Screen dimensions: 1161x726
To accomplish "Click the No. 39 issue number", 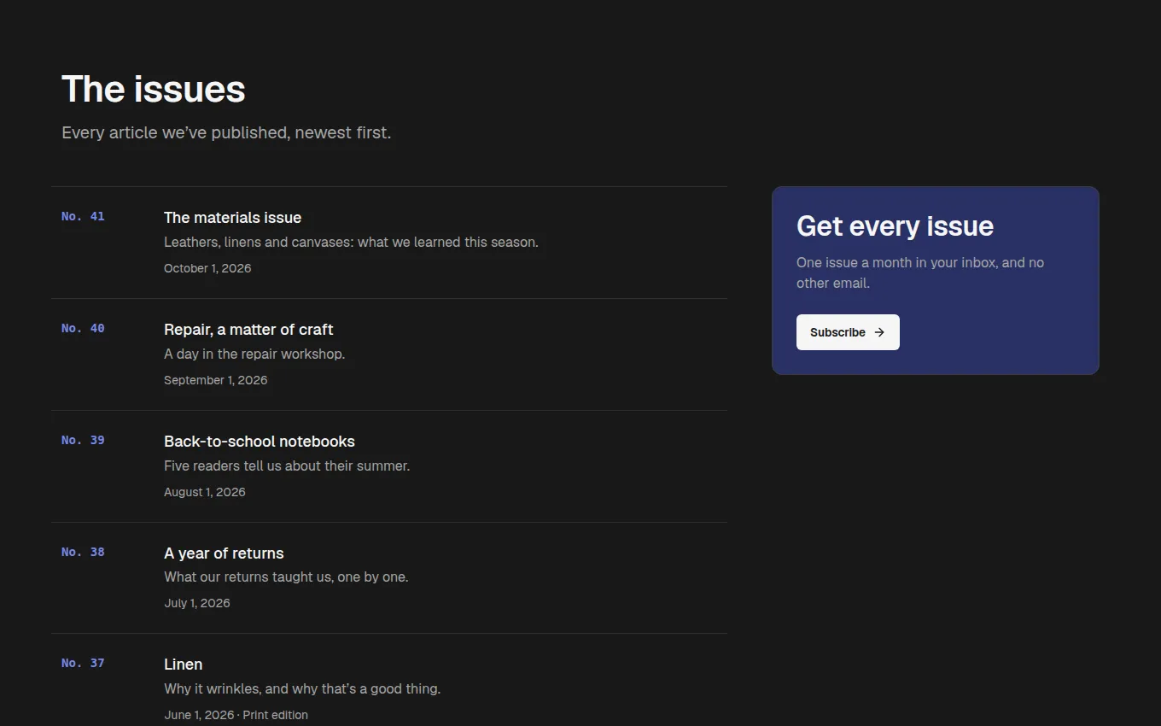I will coord(83,440).
